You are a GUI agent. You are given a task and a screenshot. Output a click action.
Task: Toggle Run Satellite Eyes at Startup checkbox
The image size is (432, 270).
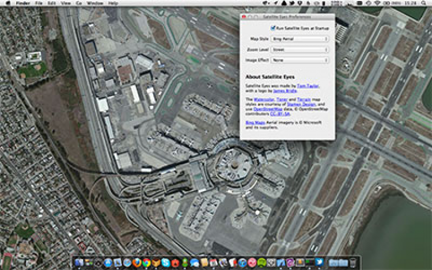tap(273, 28)
